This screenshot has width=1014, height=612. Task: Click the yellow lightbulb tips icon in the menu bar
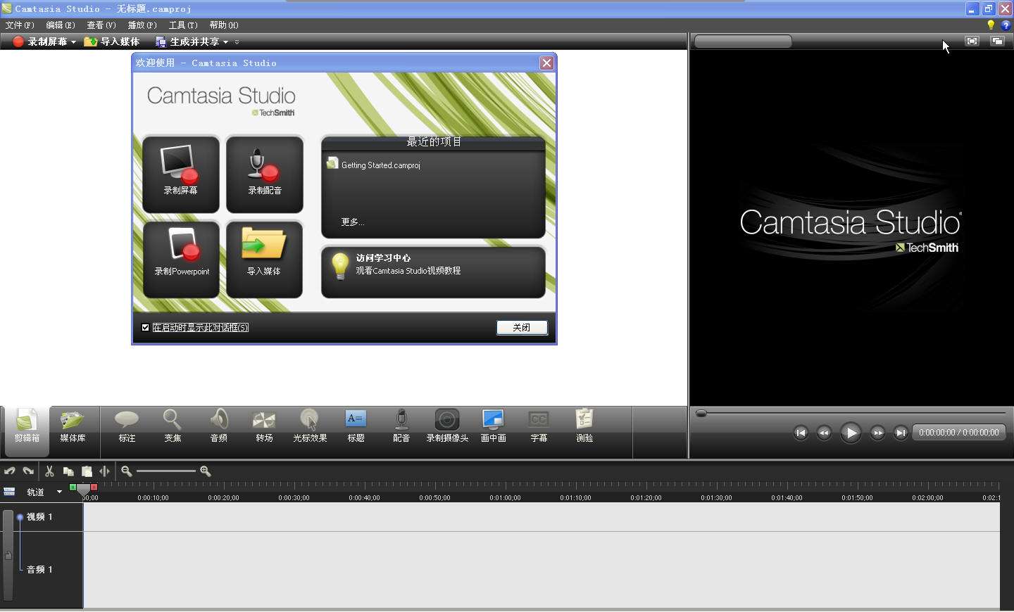pos(991,25)
